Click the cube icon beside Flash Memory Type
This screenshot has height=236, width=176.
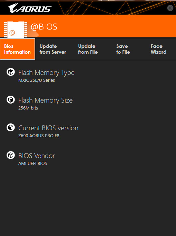pyautogui.click(x=11, y=72)
